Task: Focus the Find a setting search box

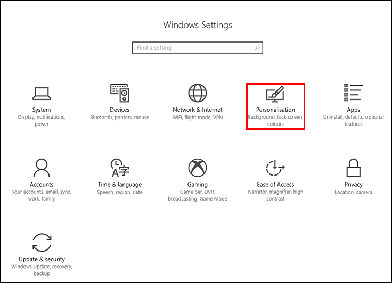Action: click(x=198, y=48)
